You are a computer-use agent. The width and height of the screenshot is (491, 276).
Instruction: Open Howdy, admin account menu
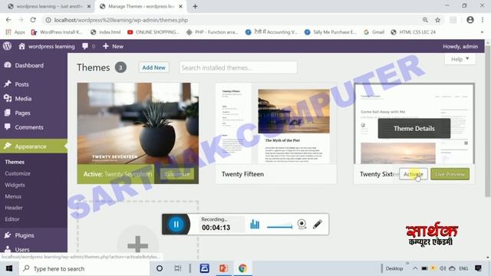(460, 46)
